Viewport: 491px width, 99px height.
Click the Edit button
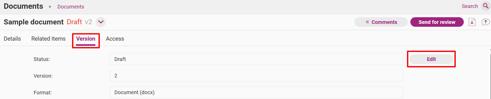point(431,59)
